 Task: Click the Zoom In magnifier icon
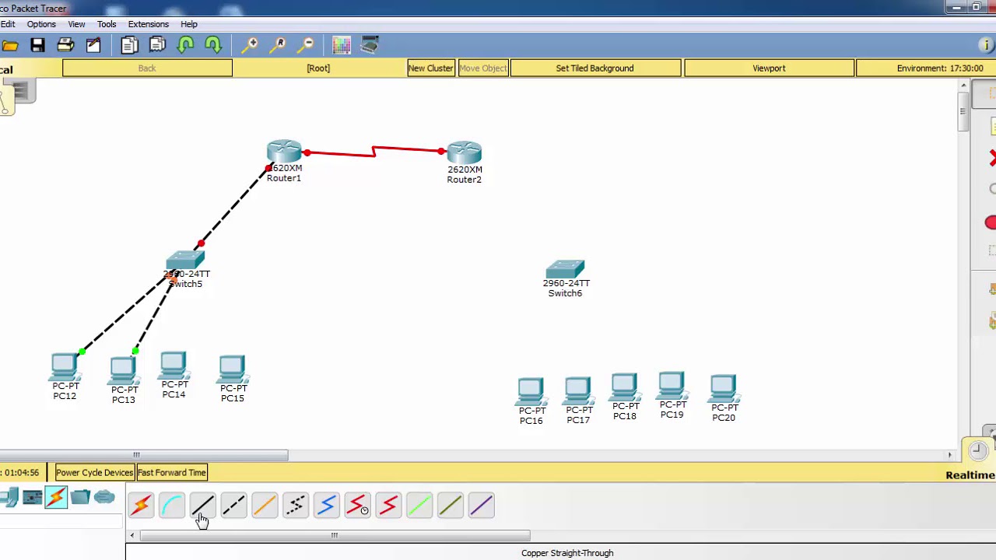click(x=250, y=45)
